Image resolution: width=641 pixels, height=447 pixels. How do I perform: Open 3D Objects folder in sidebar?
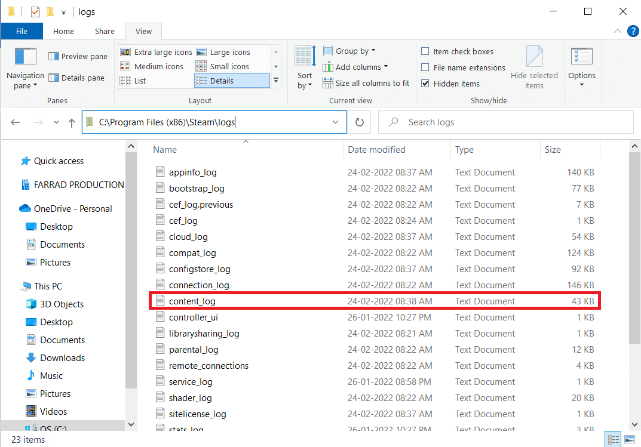62,304
